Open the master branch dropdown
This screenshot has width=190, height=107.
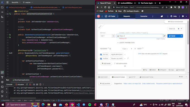[x=28, y=2]
